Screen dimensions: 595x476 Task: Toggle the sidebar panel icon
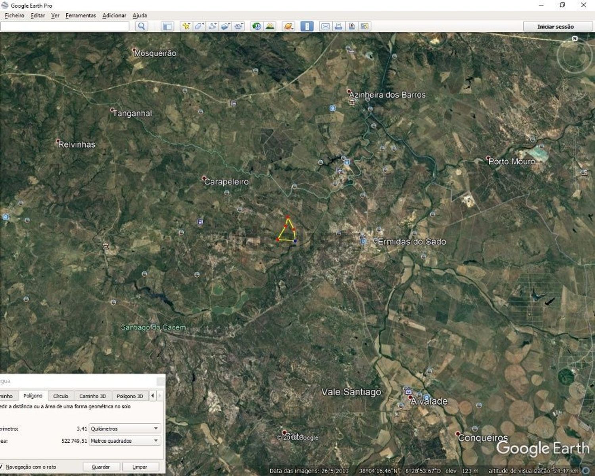tap(167, 27)
